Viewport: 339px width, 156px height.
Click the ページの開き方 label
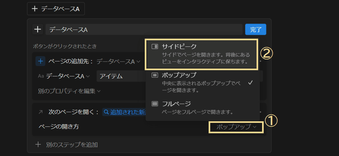[x=59, y=127]
